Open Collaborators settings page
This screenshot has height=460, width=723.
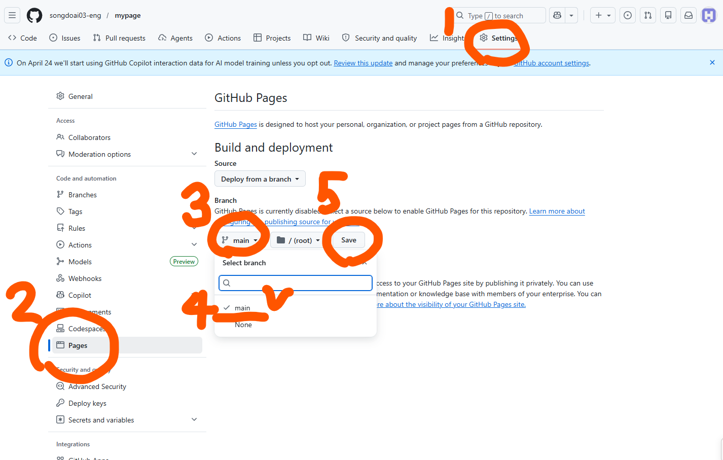(127, 137)
